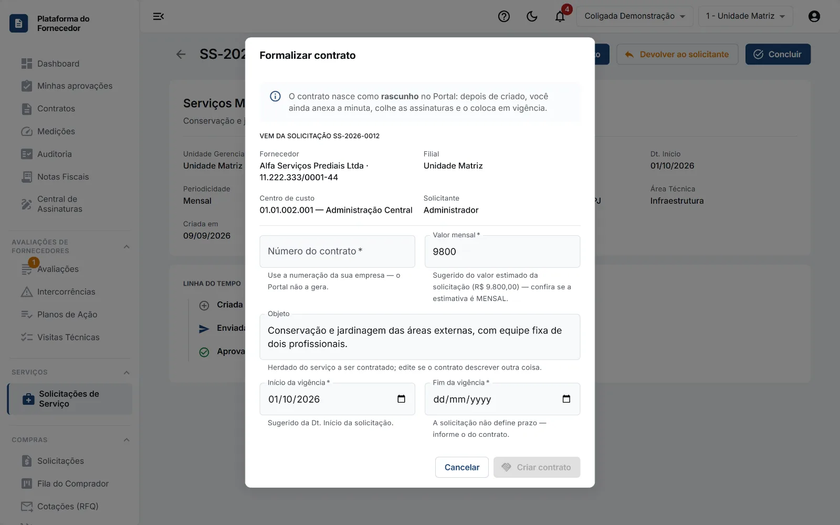
Task: Click Cancelar in the dialog
Action: click(x=462, y=467)
